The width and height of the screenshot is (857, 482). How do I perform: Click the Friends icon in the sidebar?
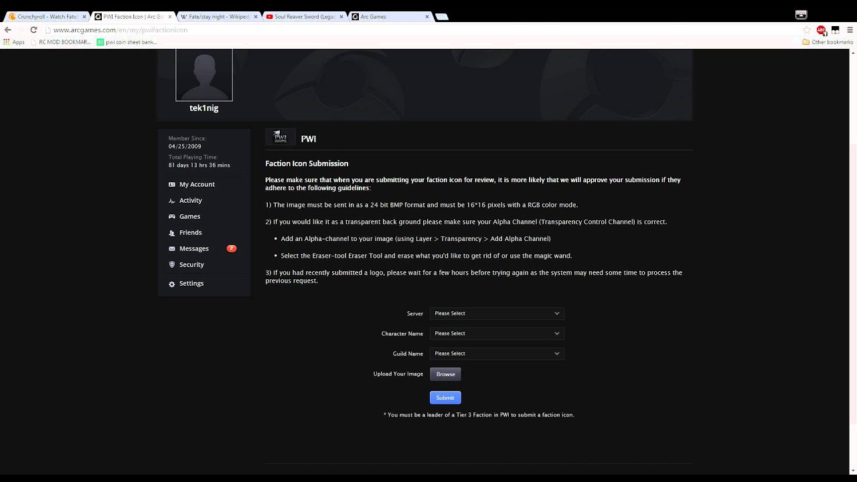pyautogui.click(x=172, y=232)
